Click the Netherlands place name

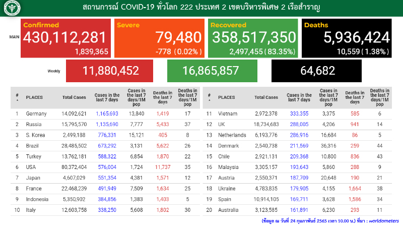(x=232, y=135)
